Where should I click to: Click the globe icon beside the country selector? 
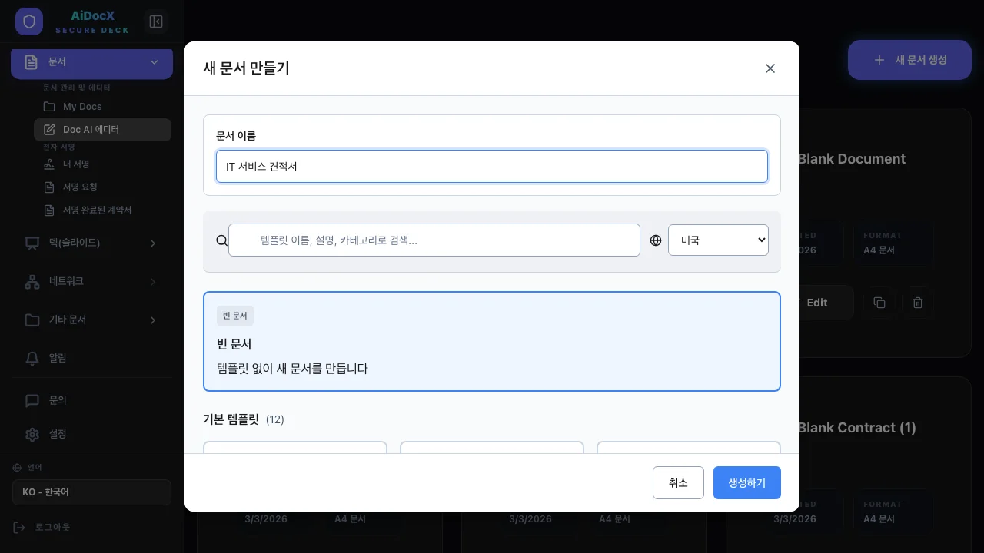coord(656,240)
